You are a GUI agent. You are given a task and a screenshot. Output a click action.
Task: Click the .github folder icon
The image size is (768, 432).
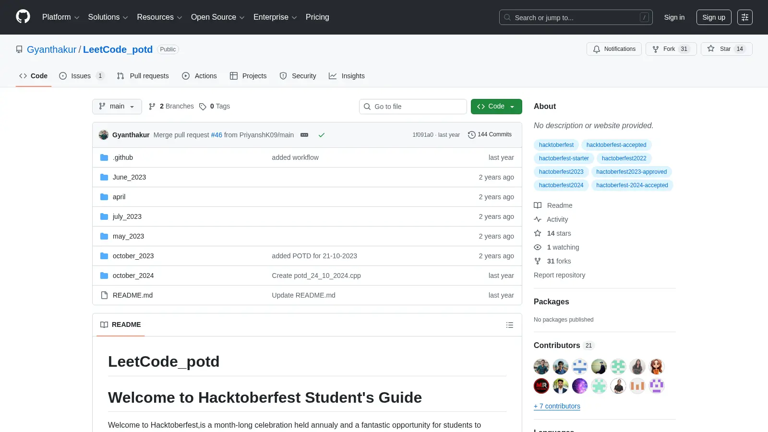(104, 157)
